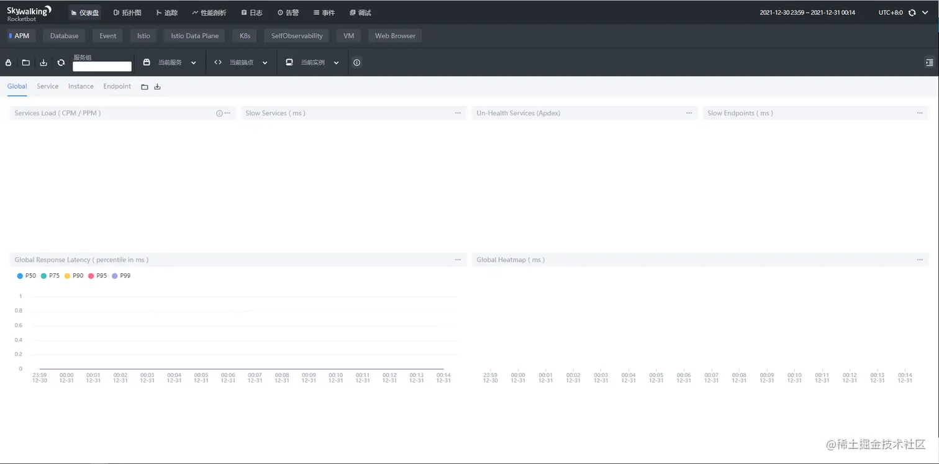
Task: Open the more menu on Global Response Latency panel
Action: click(x=458, y=260)
